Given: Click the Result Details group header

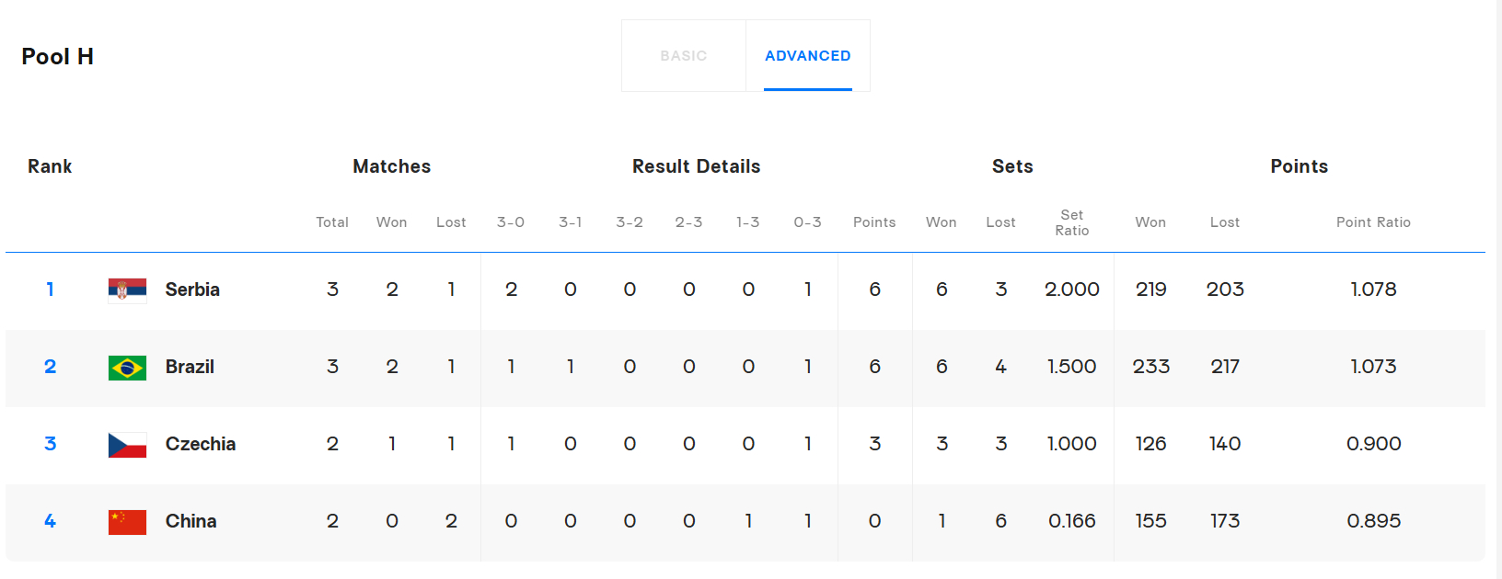Looking at the screenshot, I should click(697, 166).
